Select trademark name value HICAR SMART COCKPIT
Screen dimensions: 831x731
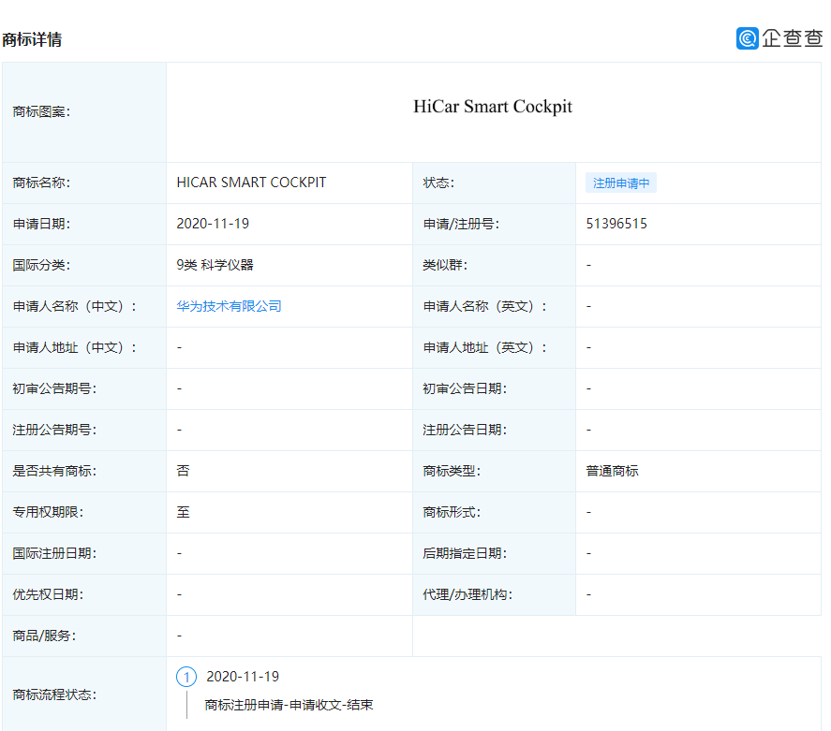pos(251,183)
